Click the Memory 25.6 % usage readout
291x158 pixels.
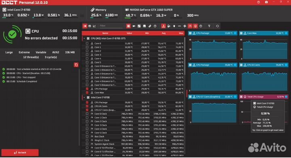[x=96, y=15]
